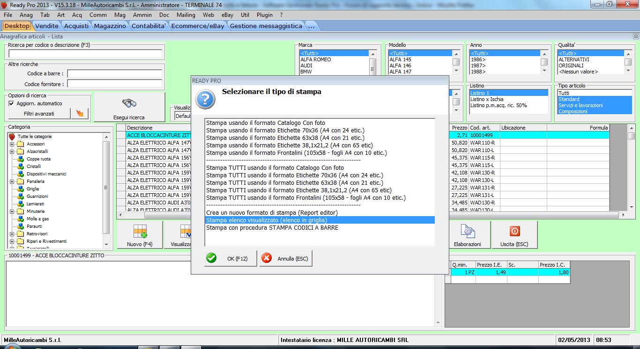Close the Anagrafica articoli list panel
Viewport: 640px width, 349px height.
(636, 36)
